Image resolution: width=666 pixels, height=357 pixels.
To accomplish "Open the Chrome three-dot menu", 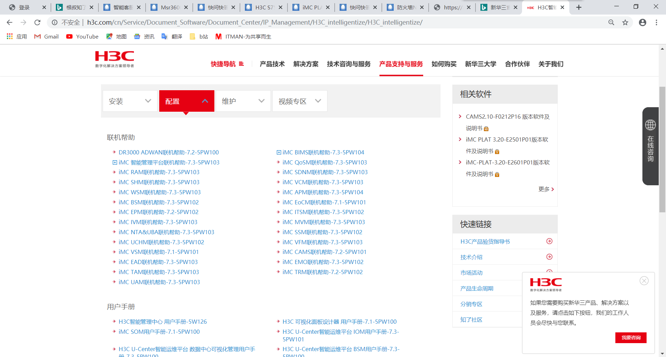I will [656, 23].
